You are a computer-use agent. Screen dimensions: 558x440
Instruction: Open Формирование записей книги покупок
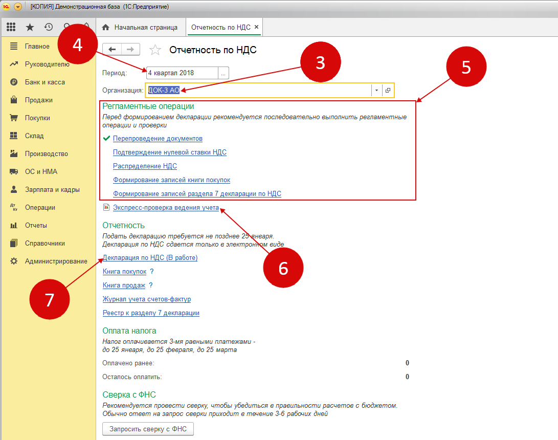click(171, 180)
